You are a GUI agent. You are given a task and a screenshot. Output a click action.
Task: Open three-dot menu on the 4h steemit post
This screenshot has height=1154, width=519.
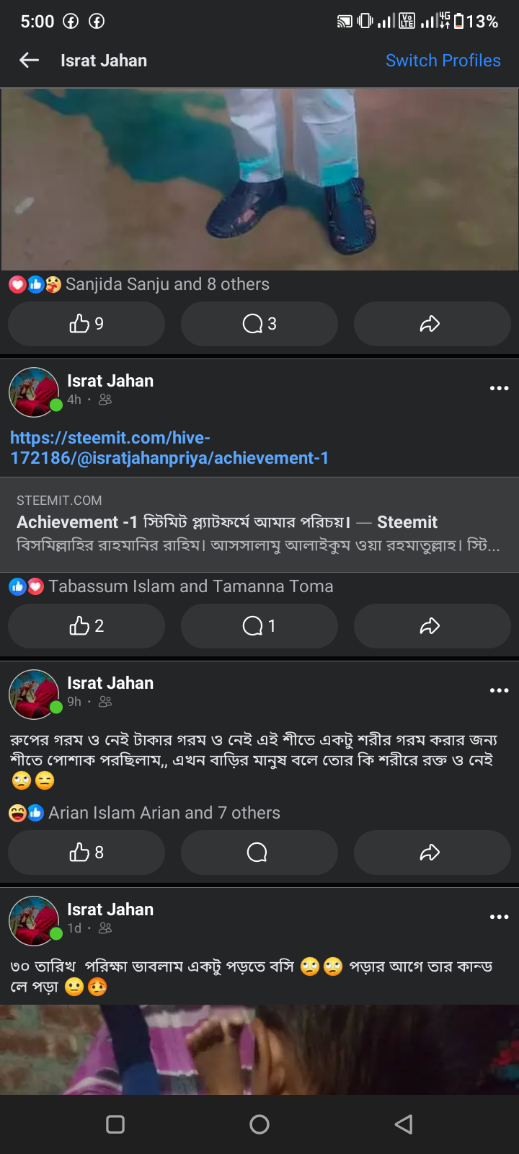pos(499,388)
